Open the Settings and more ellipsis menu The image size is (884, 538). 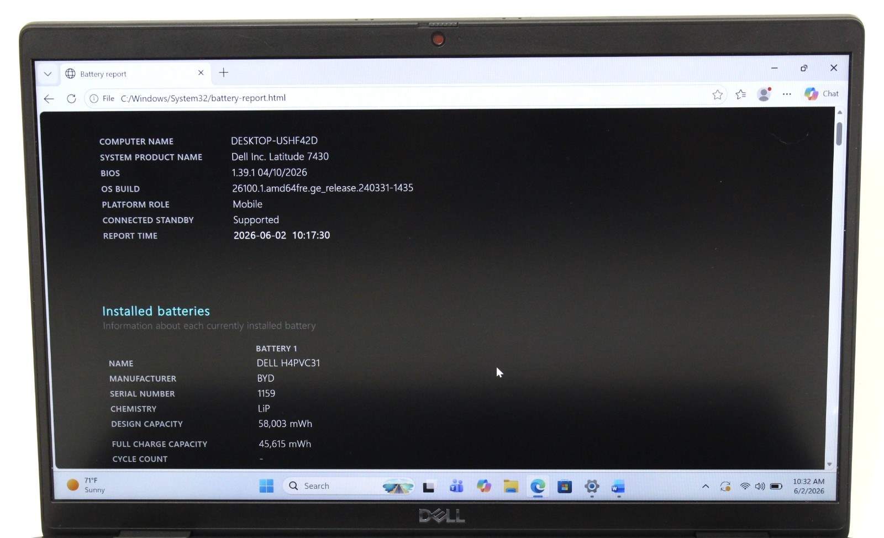click(x=787, y=94)
